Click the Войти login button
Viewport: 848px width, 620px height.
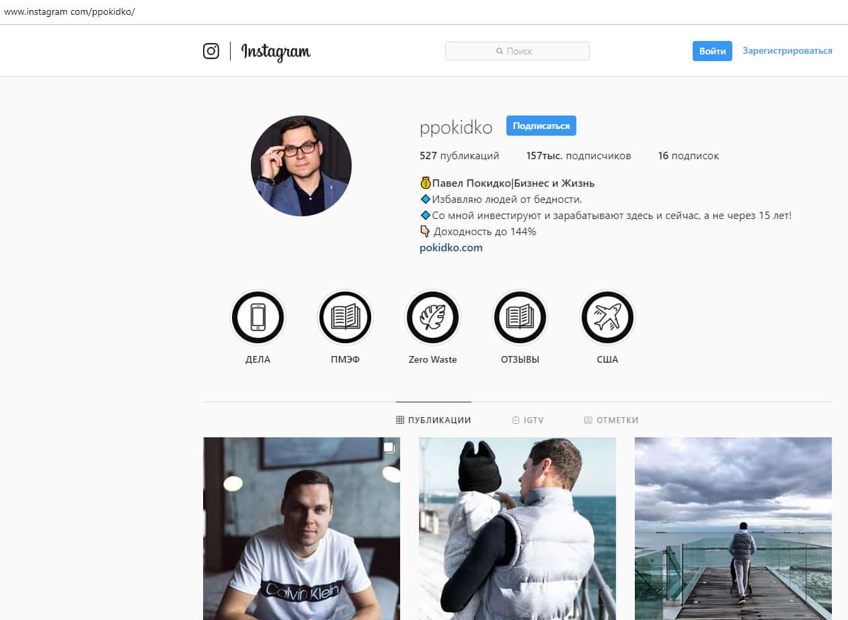click(712, 51)
